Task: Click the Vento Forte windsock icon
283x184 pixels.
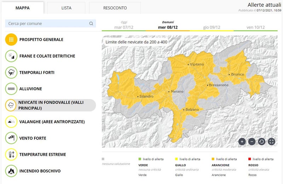Action: point(11,138)
